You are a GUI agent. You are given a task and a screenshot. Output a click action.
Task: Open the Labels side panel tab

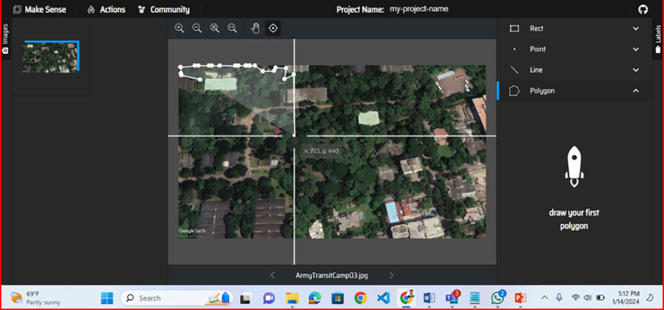pyautogui.click(x=658, y=38)
